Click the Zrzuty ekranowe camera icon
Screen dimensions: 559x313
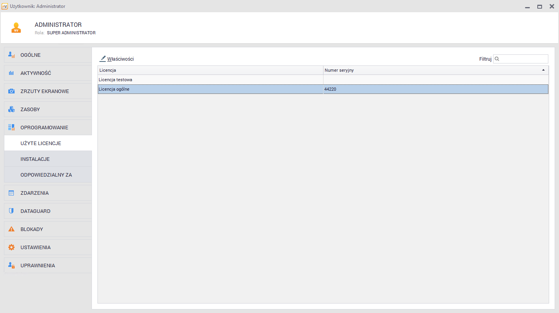click(11, 91)
